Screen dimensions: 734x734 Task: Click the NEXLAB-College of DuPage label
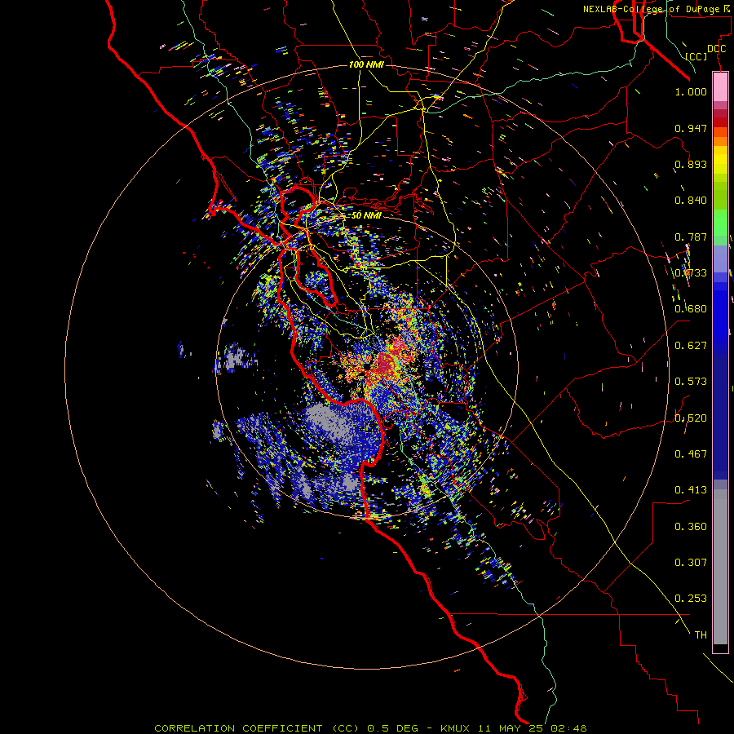658,9
